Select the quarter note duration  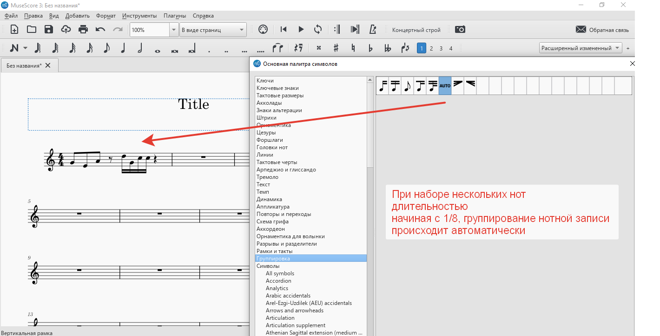(x=123, y=48)
